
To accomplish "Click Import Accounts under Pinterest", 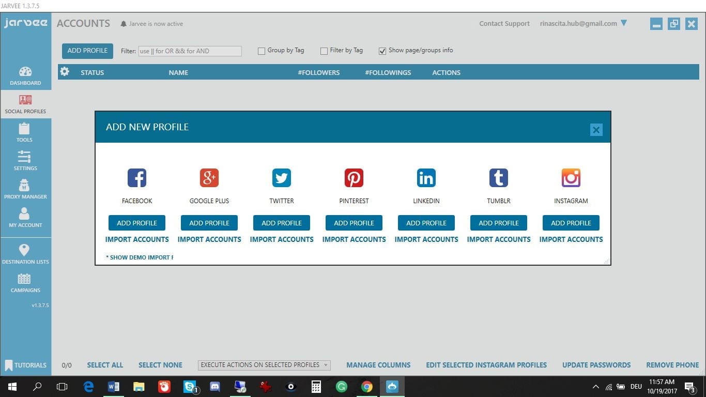I will pyautogui.click(x=354, y=239).
